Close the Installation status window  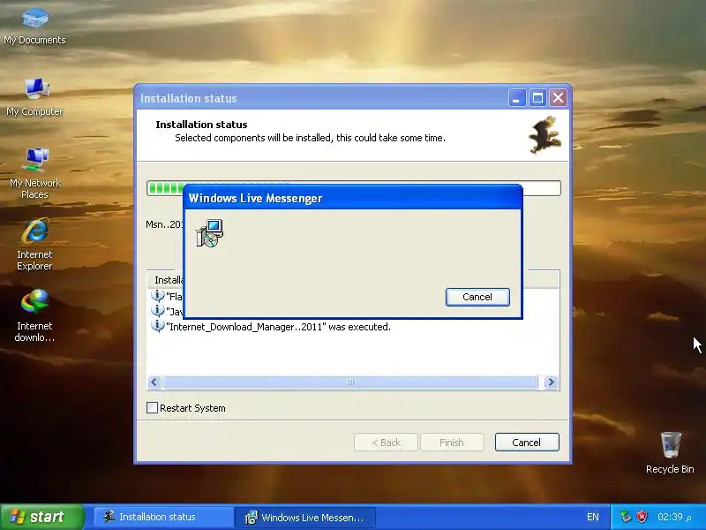tap(559, 98)
